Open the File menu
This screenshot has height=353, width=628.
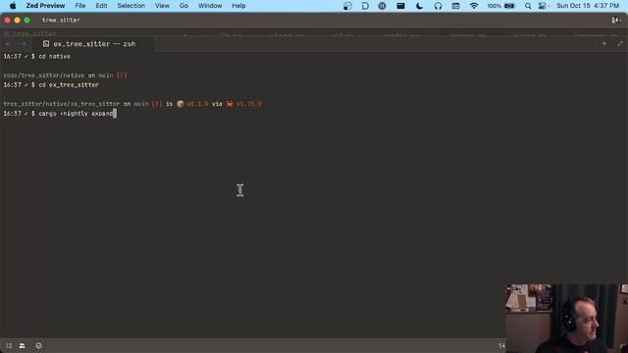coord(80,6)
